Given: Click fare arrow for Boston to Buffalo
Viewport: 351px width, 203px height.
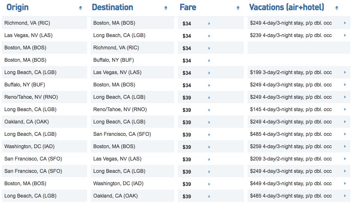Looking at the screenshot, I should 209,61.
